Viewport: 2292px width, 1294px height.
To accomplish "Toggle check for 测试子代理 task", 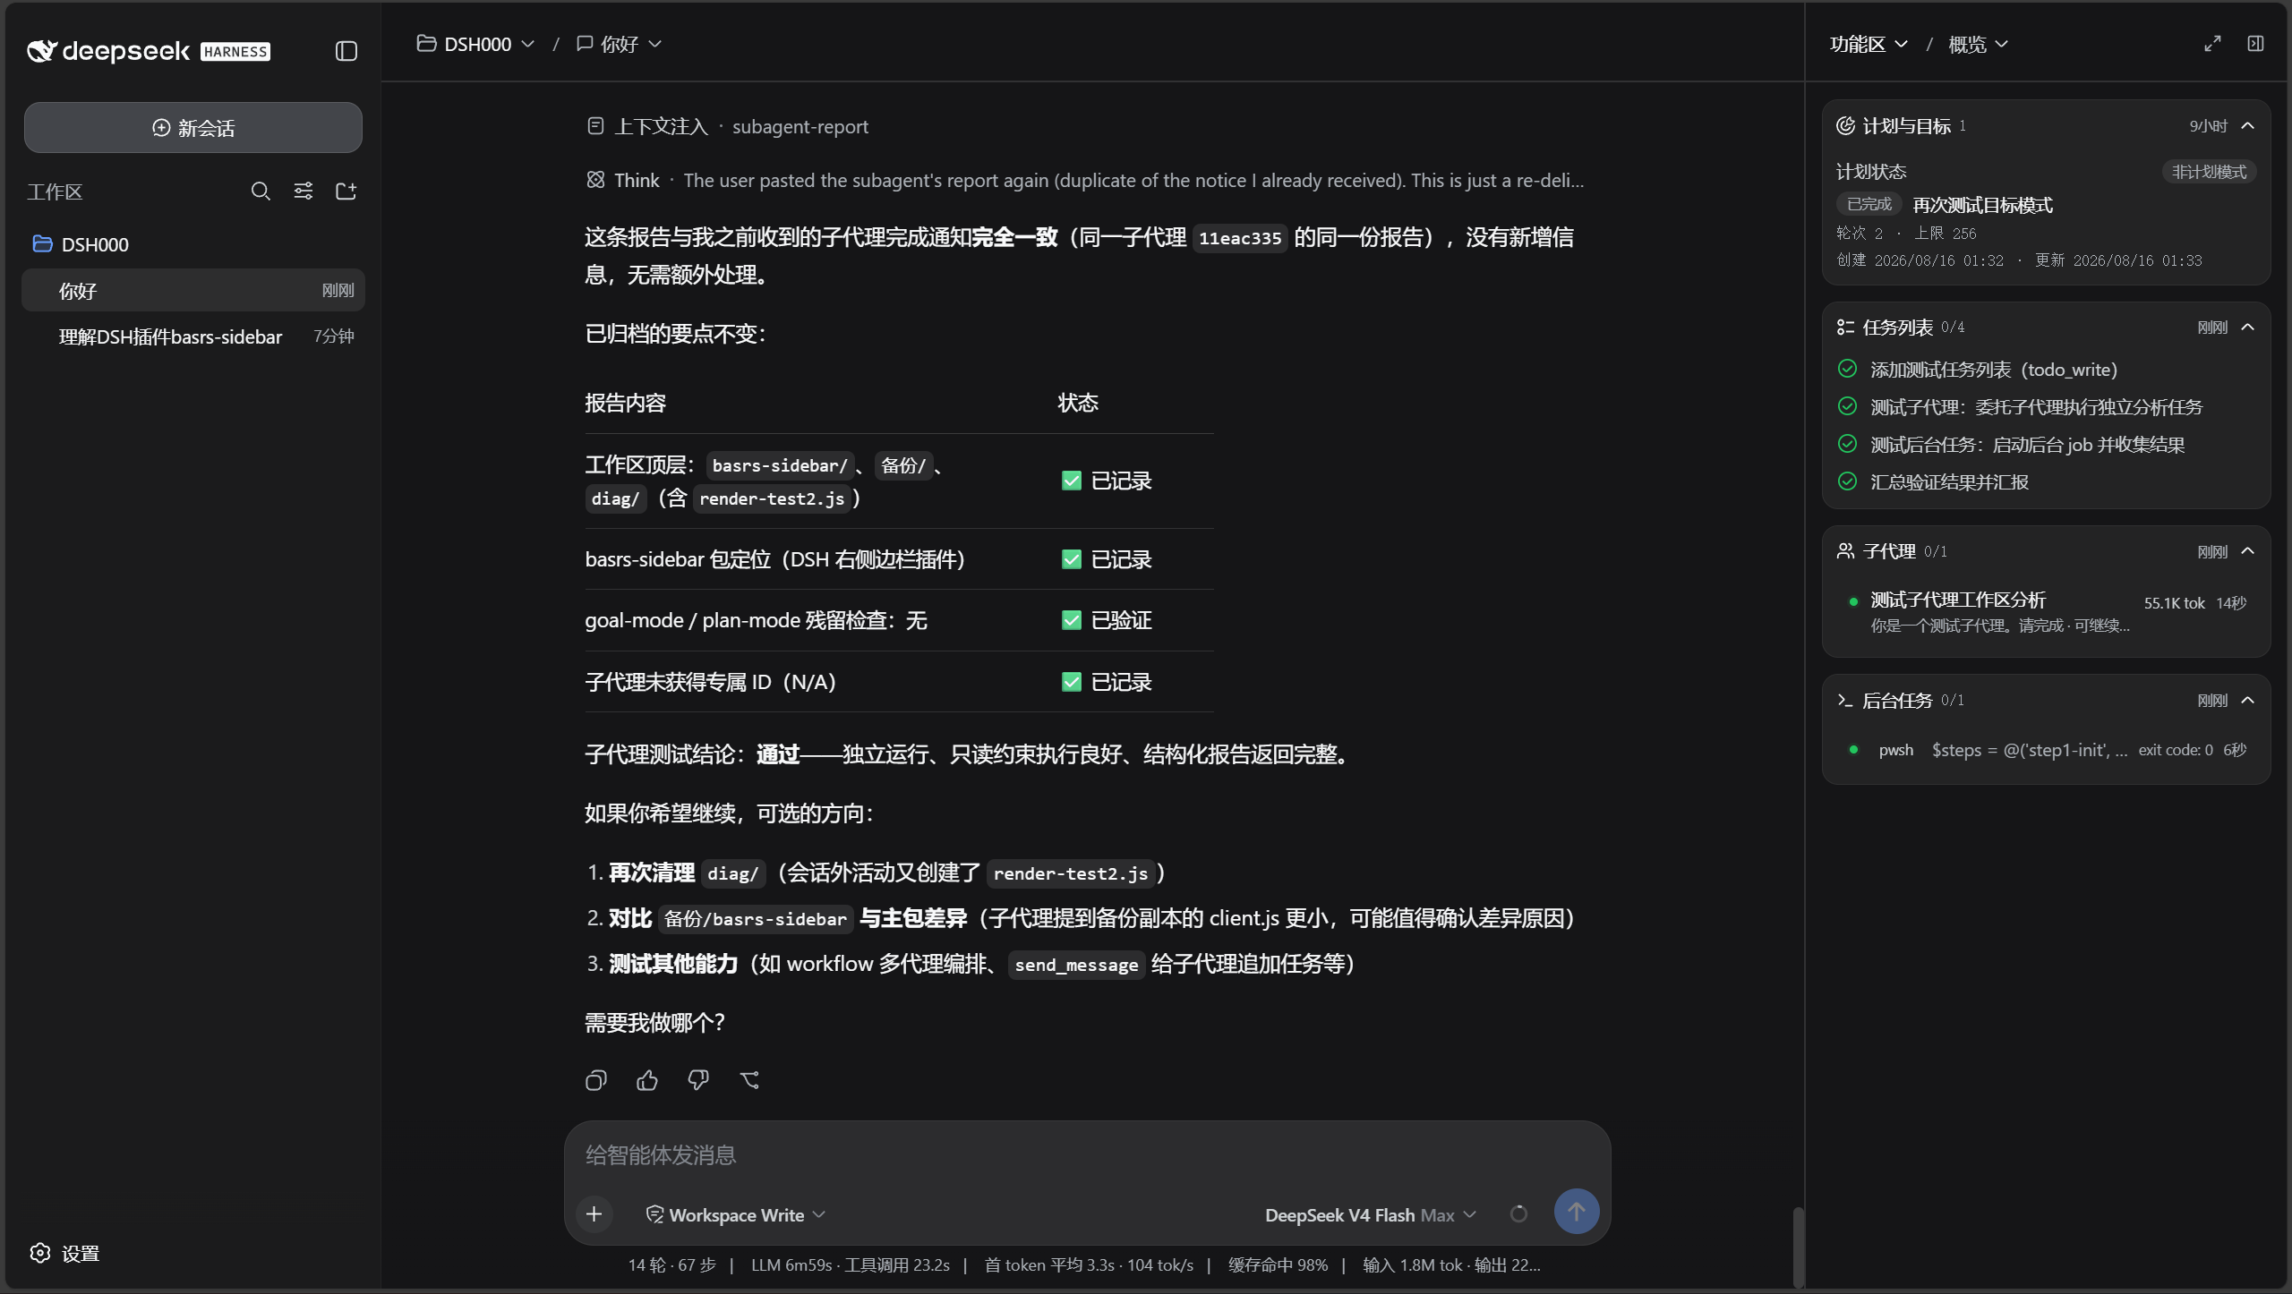I will [1847, 406].
